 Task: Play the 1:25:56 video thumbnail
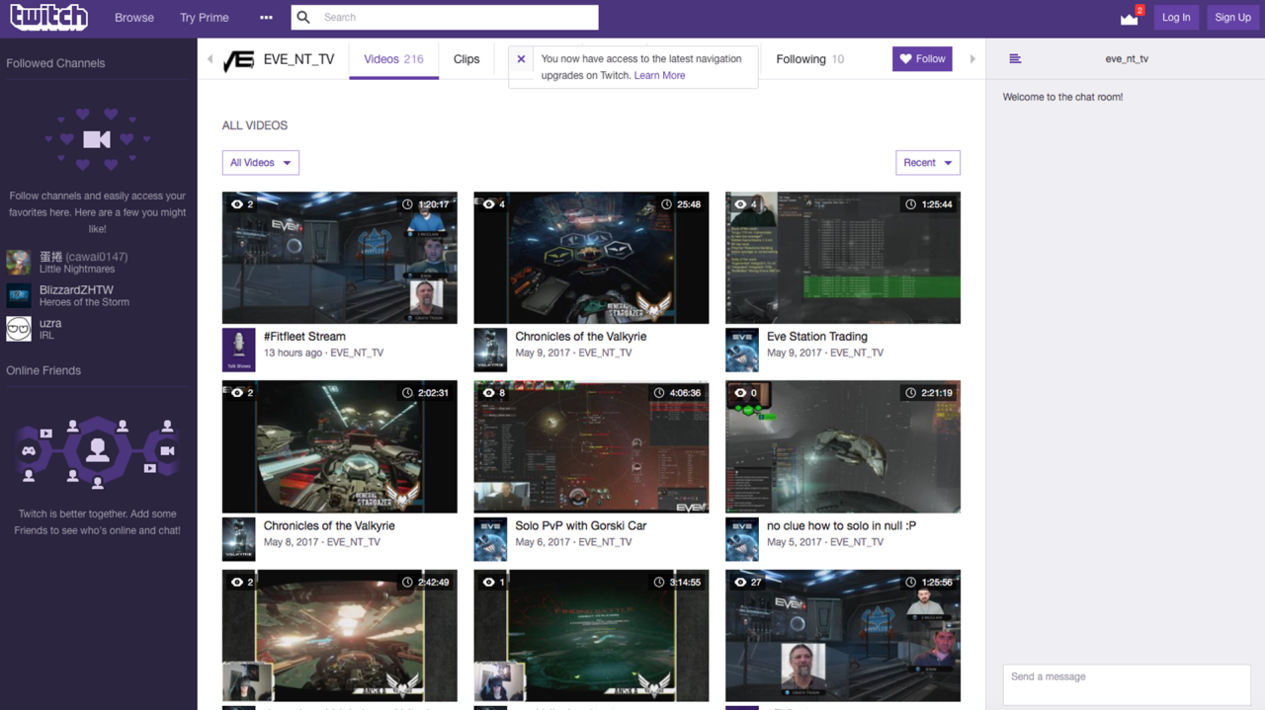(843, 636)
